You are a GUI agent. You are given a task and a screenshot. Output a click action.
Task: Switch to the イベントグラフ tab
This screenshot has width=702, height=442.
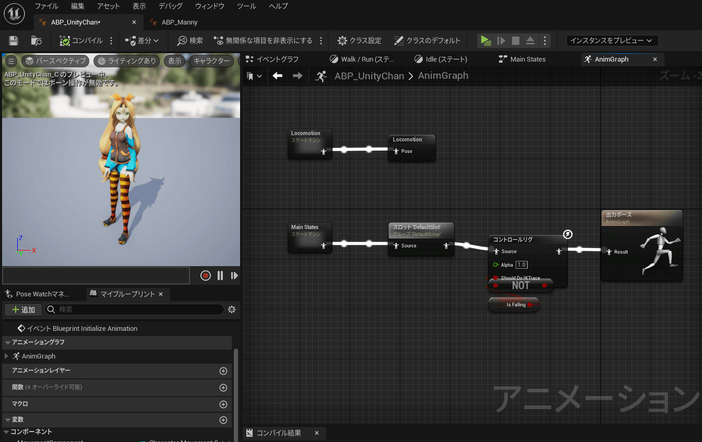(x=273, y=59)
